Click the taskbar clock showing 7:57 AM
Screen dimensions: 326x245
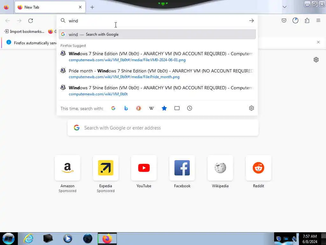pyautogui.click(x=310, y=239)
